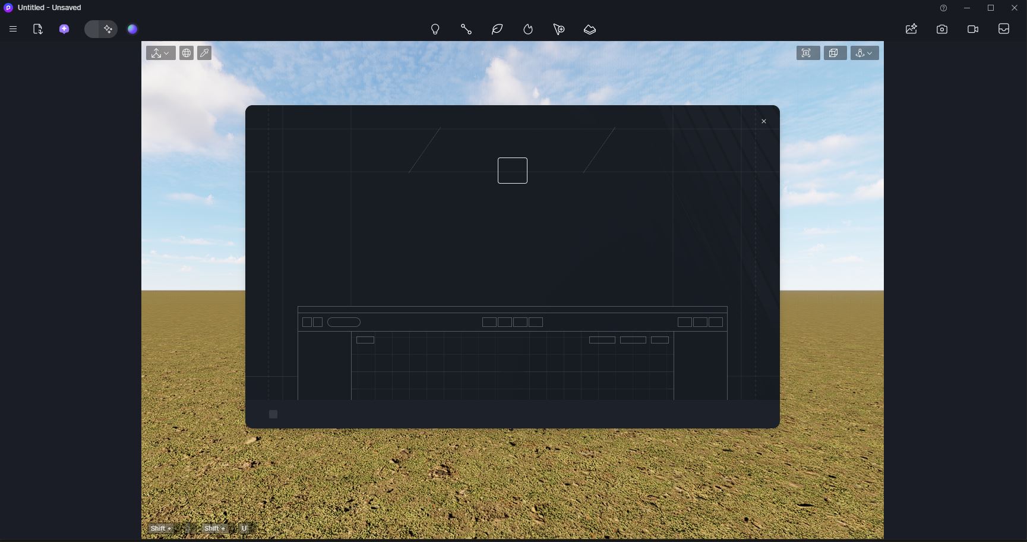The height and width of the screenshot is (542, 1027).
Task: Open the leaf vegetation tool
Action: point(497,29)
